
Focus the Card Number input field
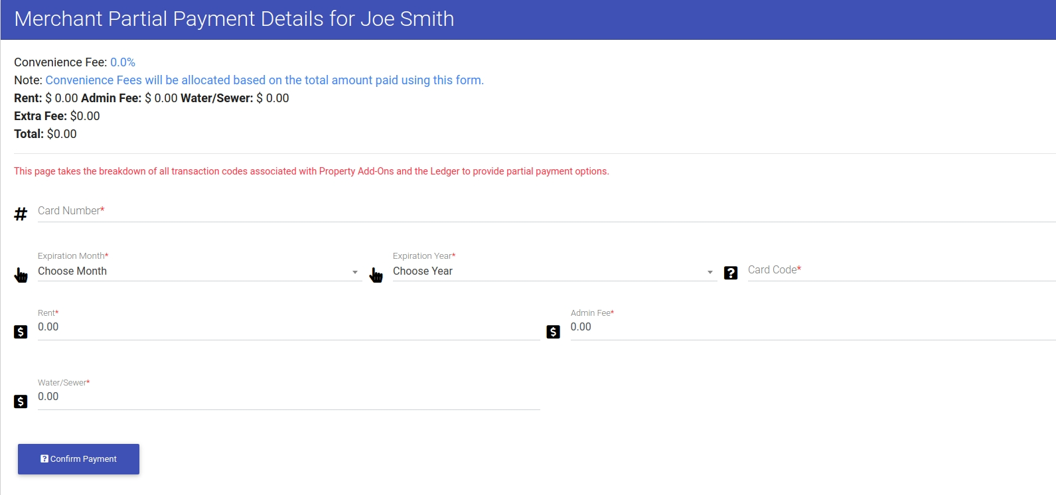click(546, 211)
